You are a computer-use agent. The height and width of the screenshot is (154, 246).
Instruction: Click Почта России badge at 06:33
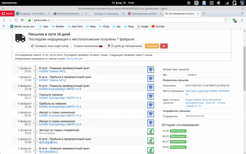pos(178,136)
